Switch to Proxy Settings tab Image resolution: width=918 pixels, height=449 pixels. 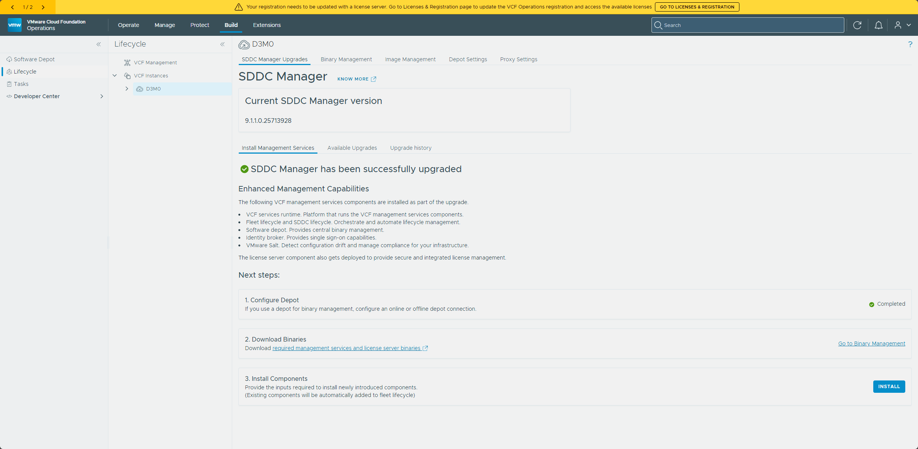518,59
